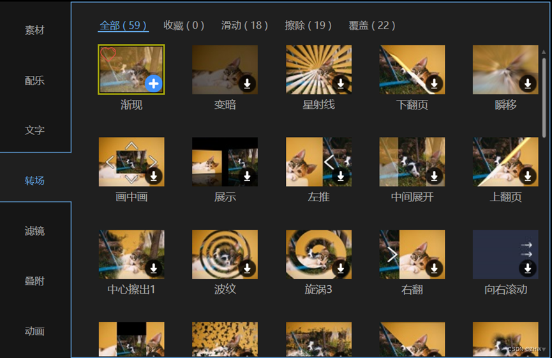Click the 渐现 label text
Viewport: 552px width, 358px height.
point(131,104)
